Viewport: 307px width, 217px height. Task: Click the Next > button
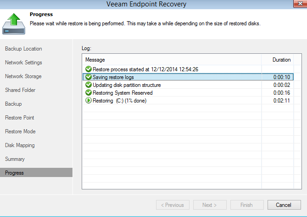(210, 205)
